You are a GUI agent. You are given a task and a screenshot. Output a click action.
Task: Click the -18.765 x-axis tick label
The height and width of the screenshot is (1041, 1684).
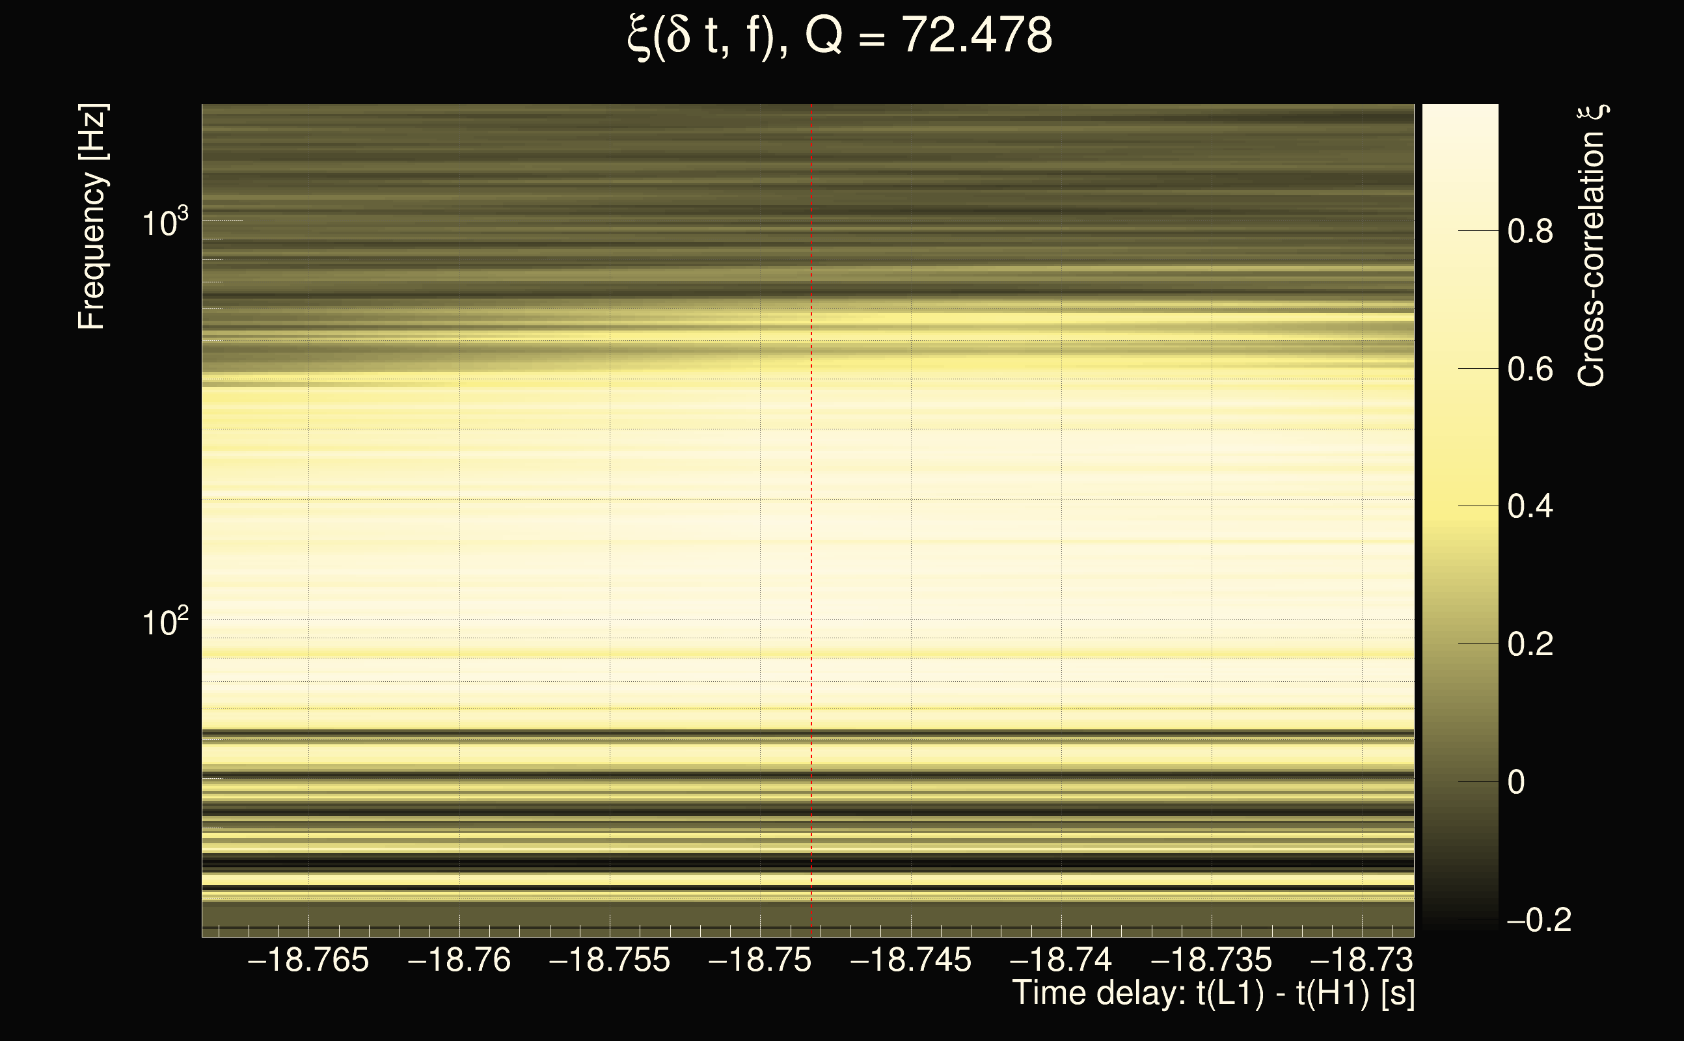[308, 960]
